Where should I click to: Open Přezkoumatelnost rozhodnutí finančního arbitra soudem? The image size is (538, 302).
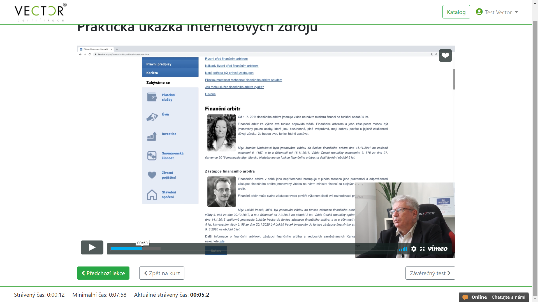pos(244,80)
